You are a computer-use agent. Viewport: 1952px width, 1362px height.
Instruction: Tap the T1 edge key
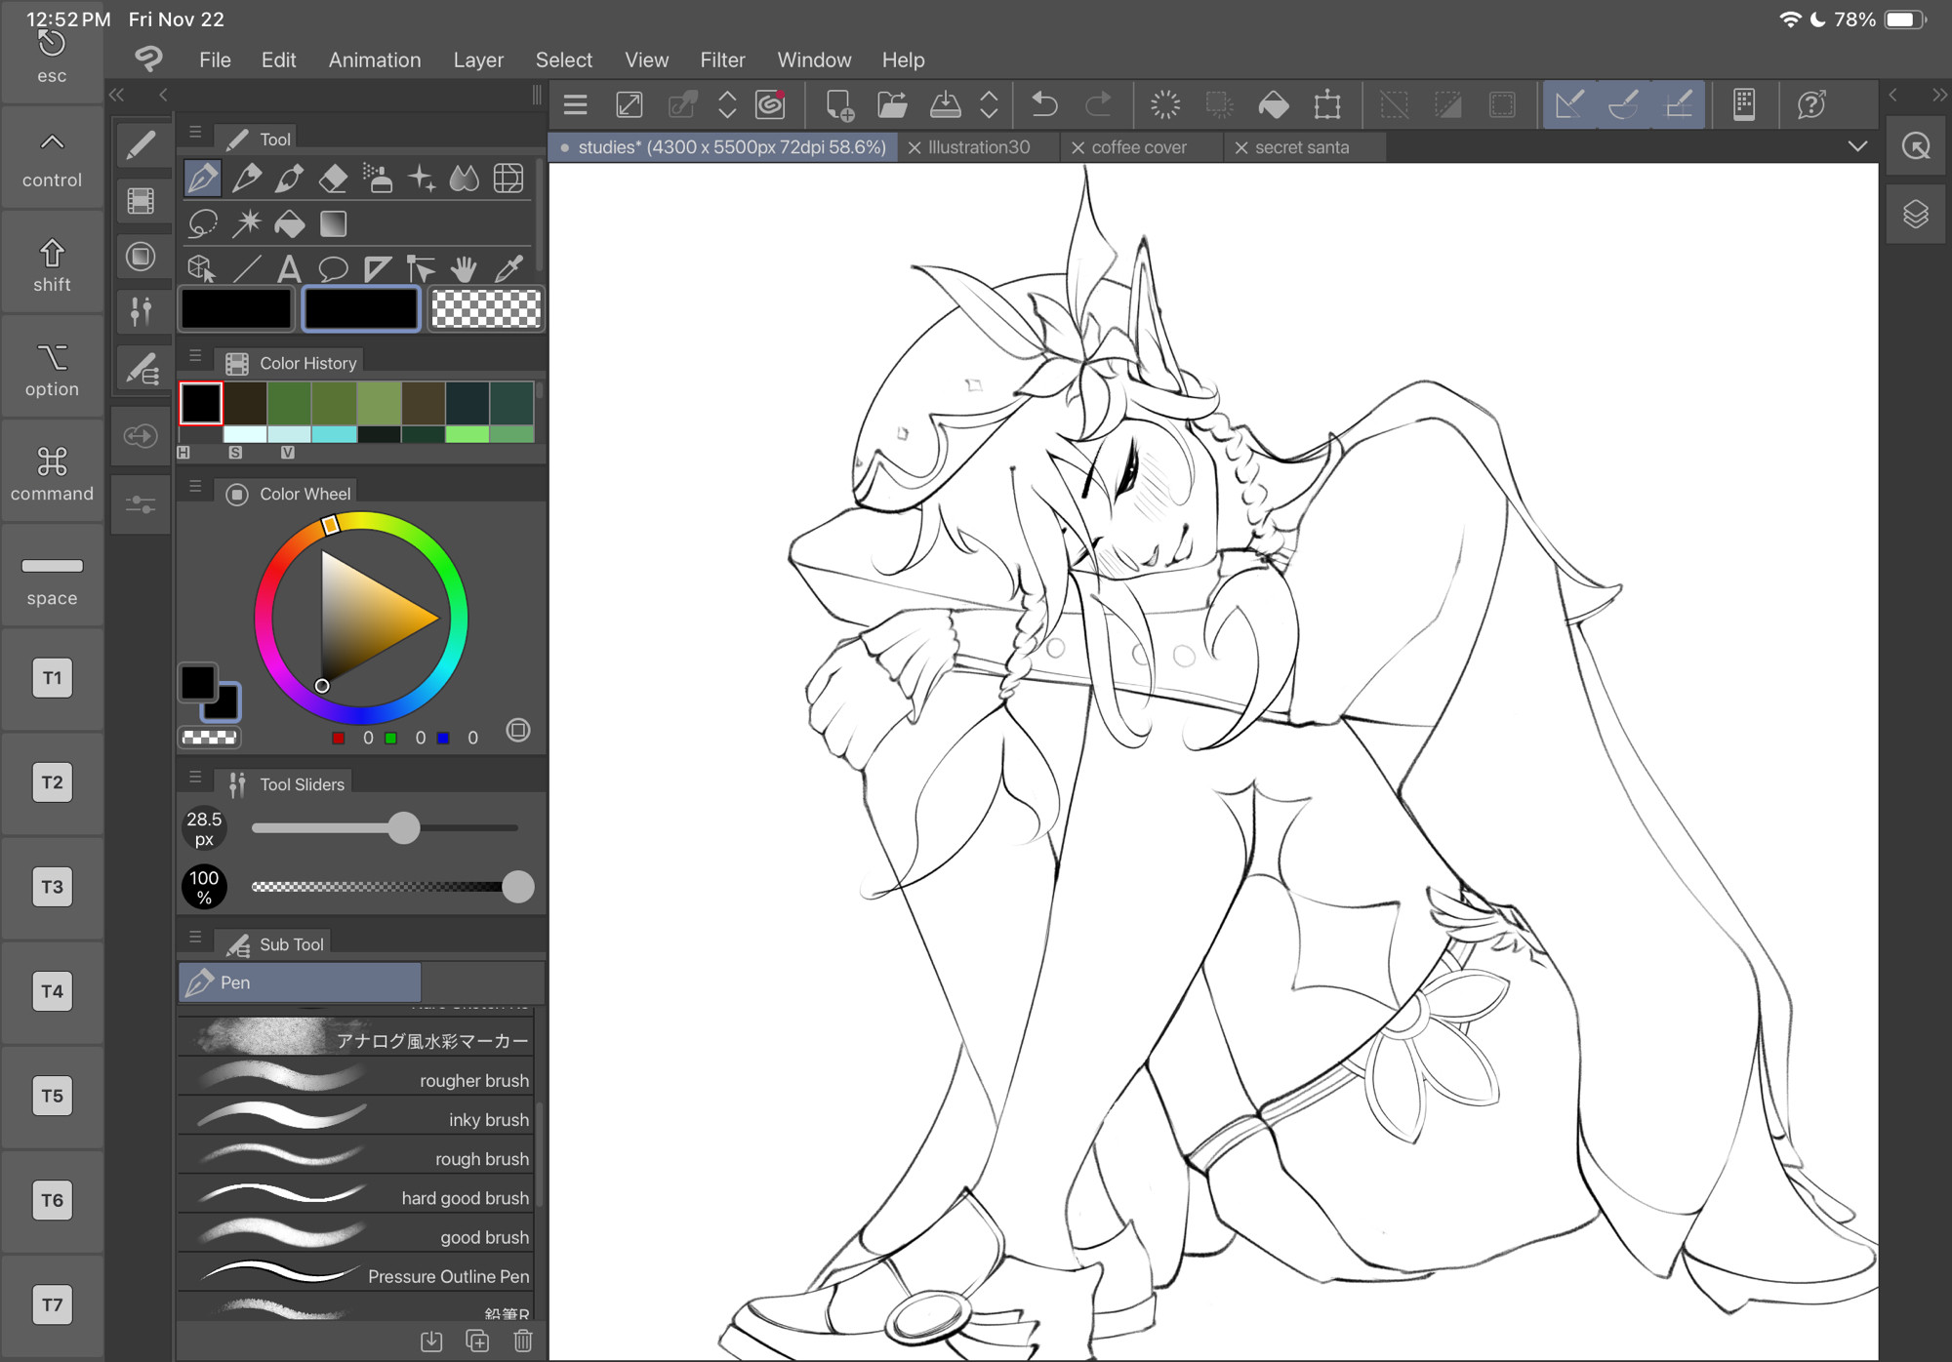point(52,677)
